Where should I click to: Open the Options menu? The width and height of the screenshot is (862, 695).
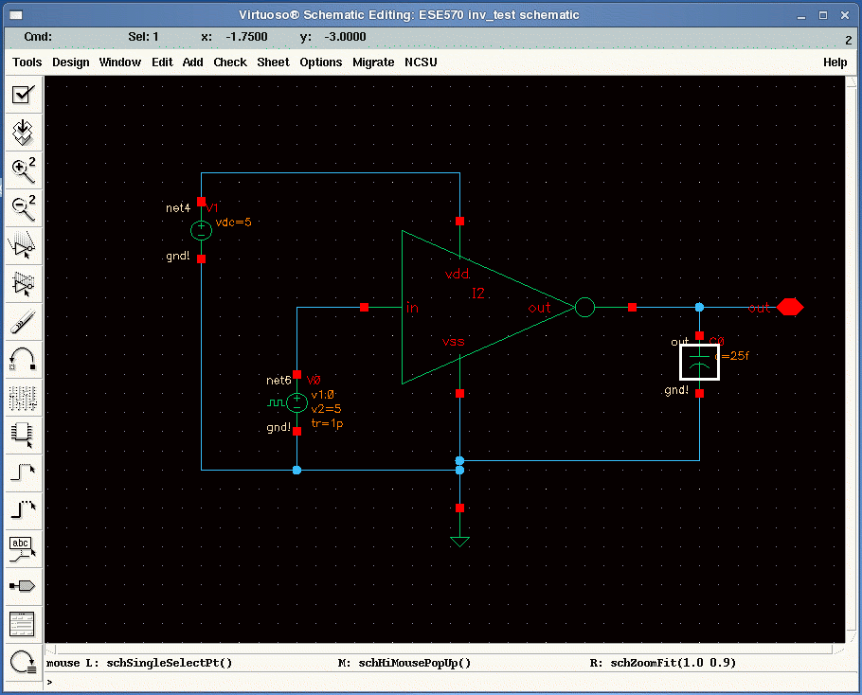[321, 62]
